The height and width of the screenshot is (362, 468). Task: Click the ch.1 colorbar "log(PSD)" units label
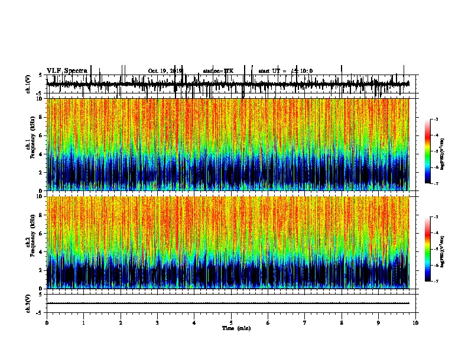point(443,154)
